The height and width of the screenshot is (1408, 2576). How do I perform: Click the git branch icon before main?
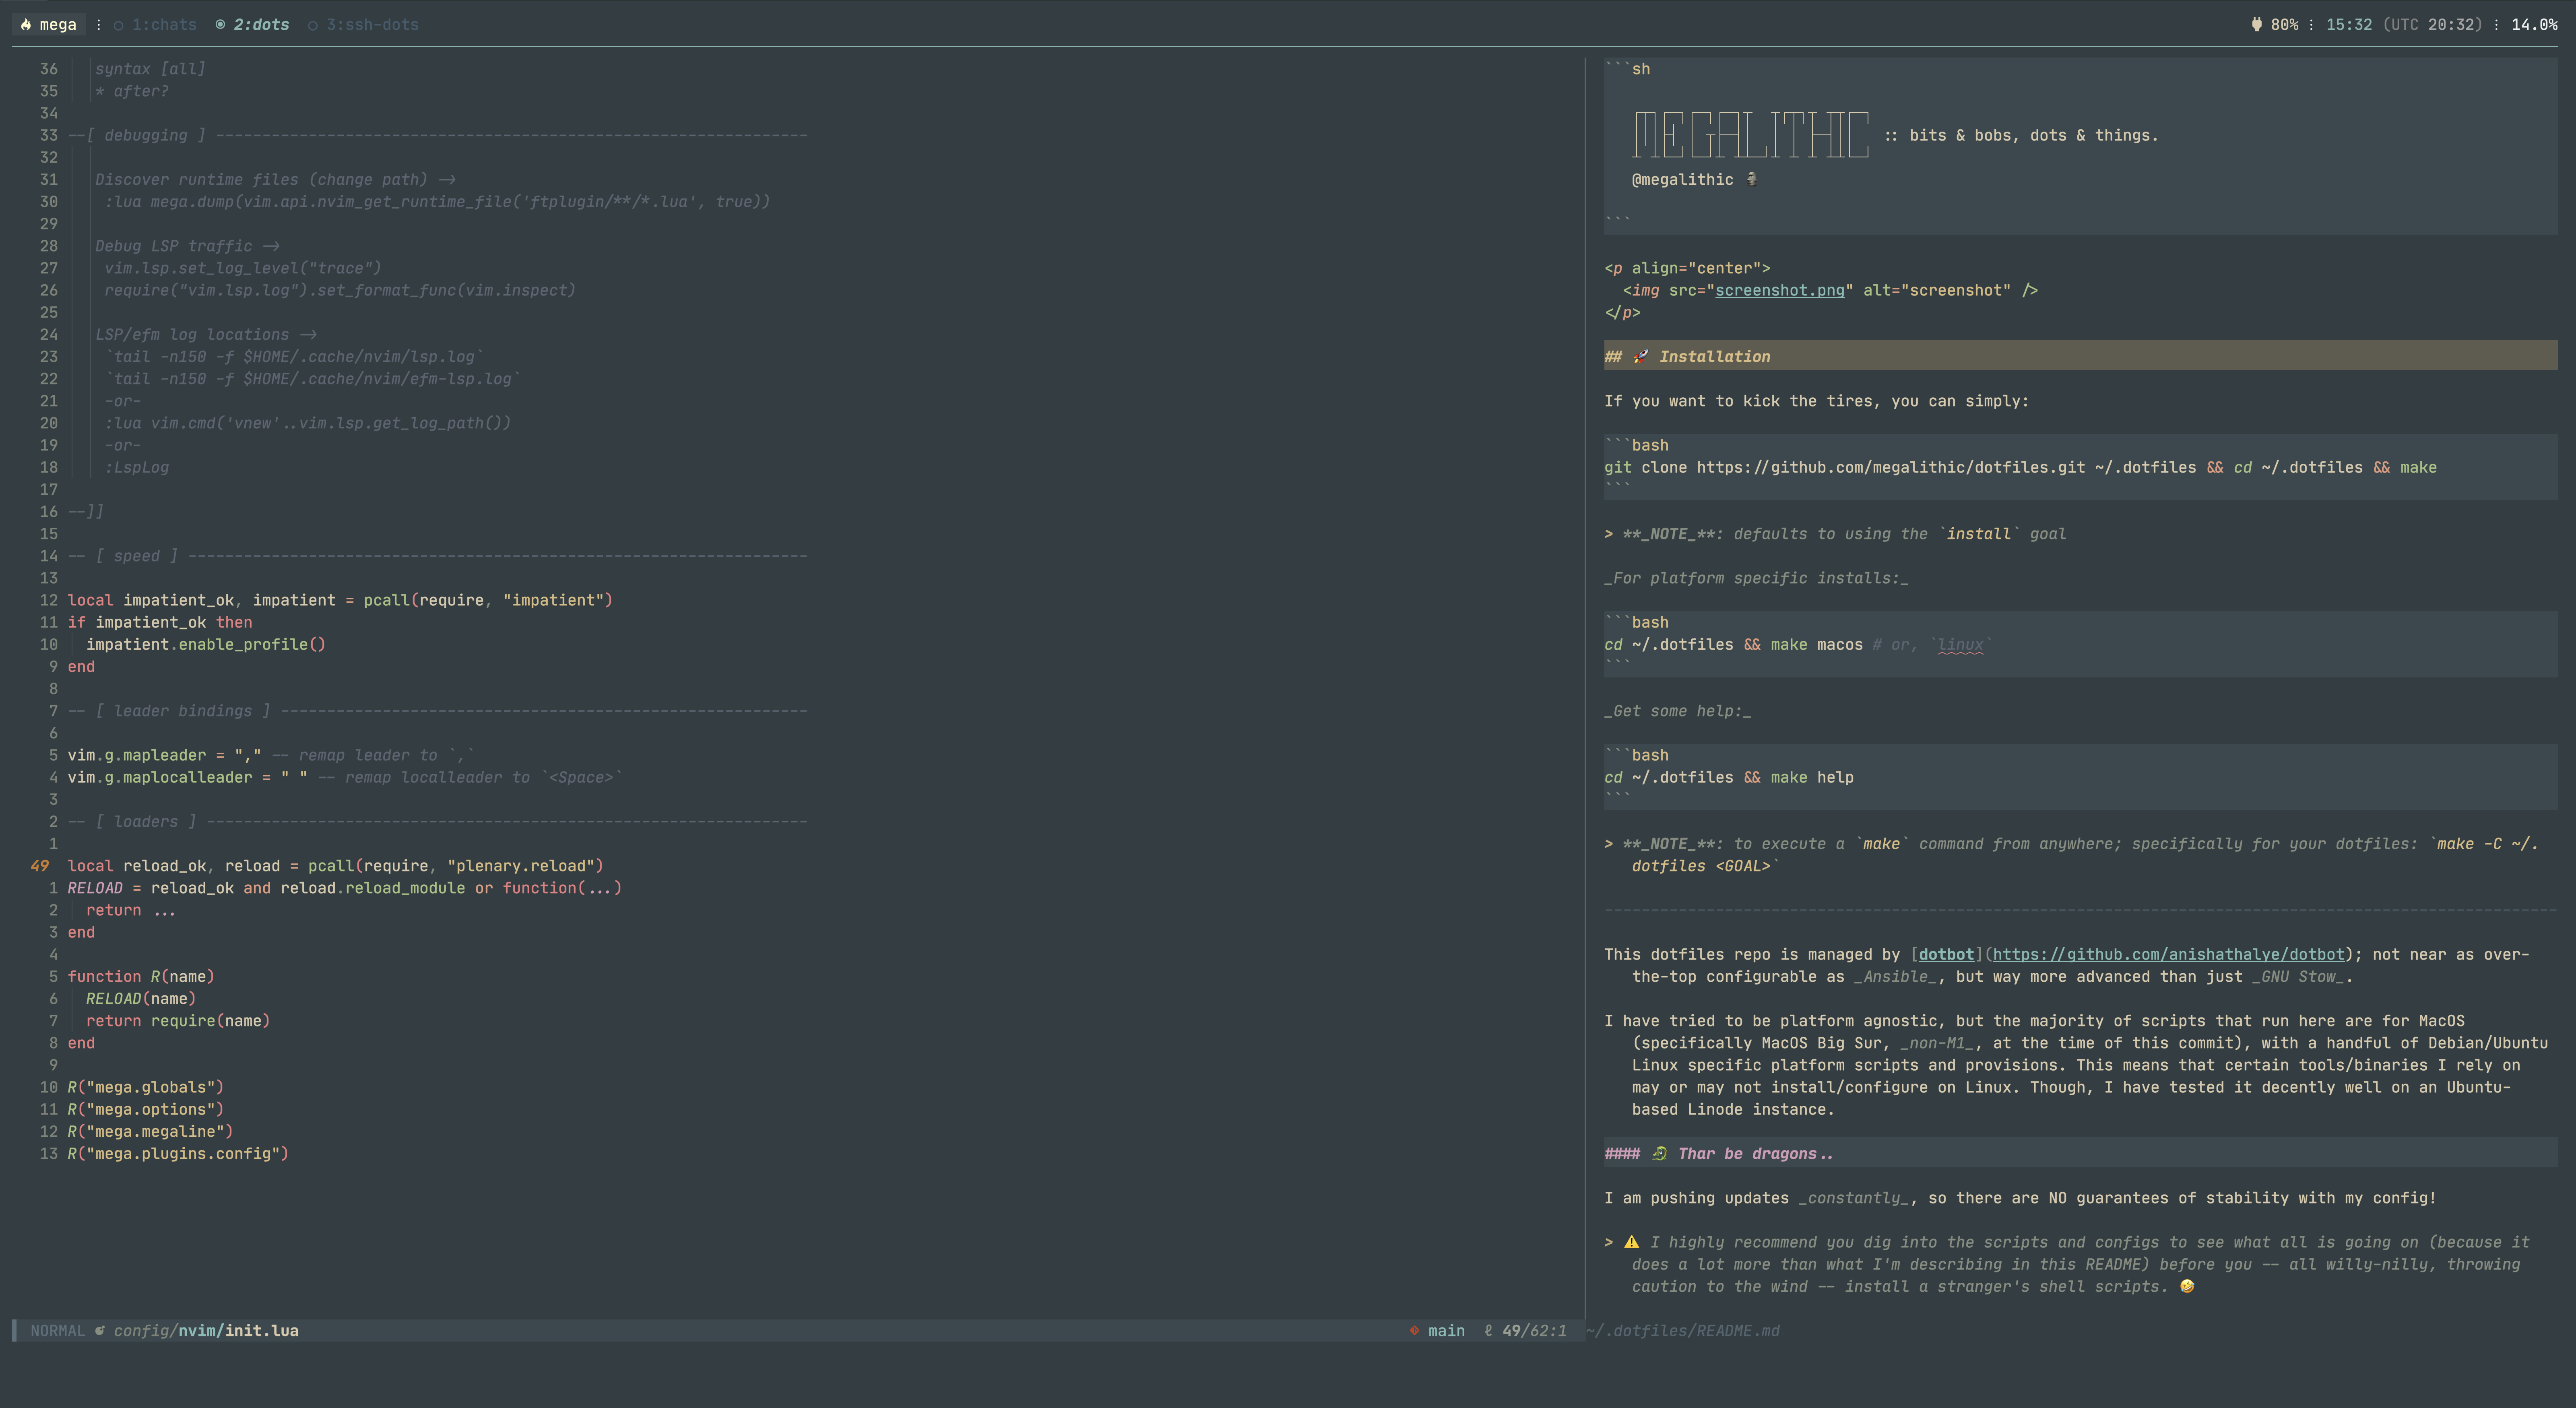[x=1414, y=1330]
